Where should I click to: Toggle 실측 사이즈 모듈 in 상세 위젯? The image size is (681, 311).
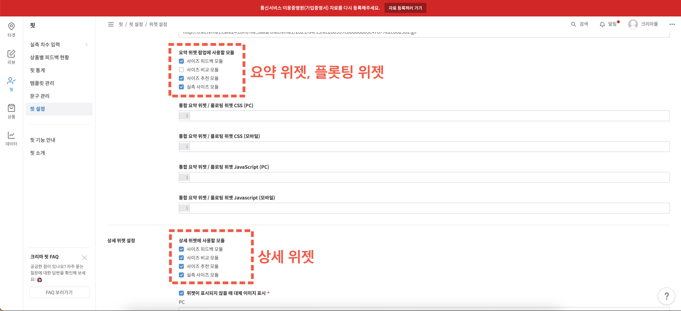pos(181,275)
